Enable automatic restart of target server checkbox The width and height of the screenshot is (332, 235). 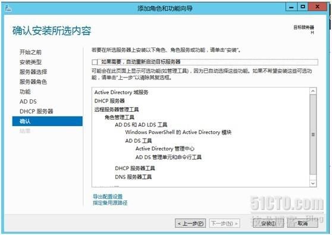95,62
